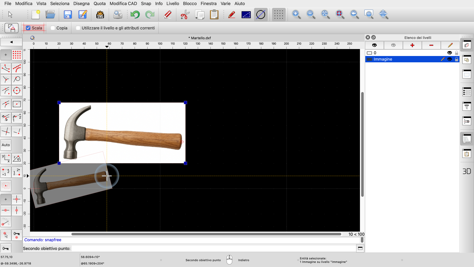The width and height of the screenshot is (474, 267).
Task: Click the back arrow in left toolbar
Action: 11,42
